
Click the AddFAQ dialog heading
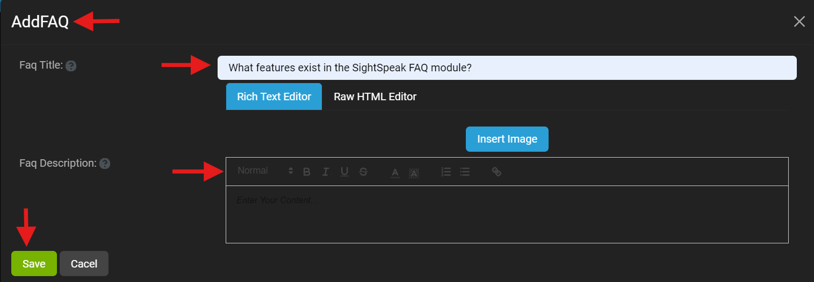[x=40, y=22]
